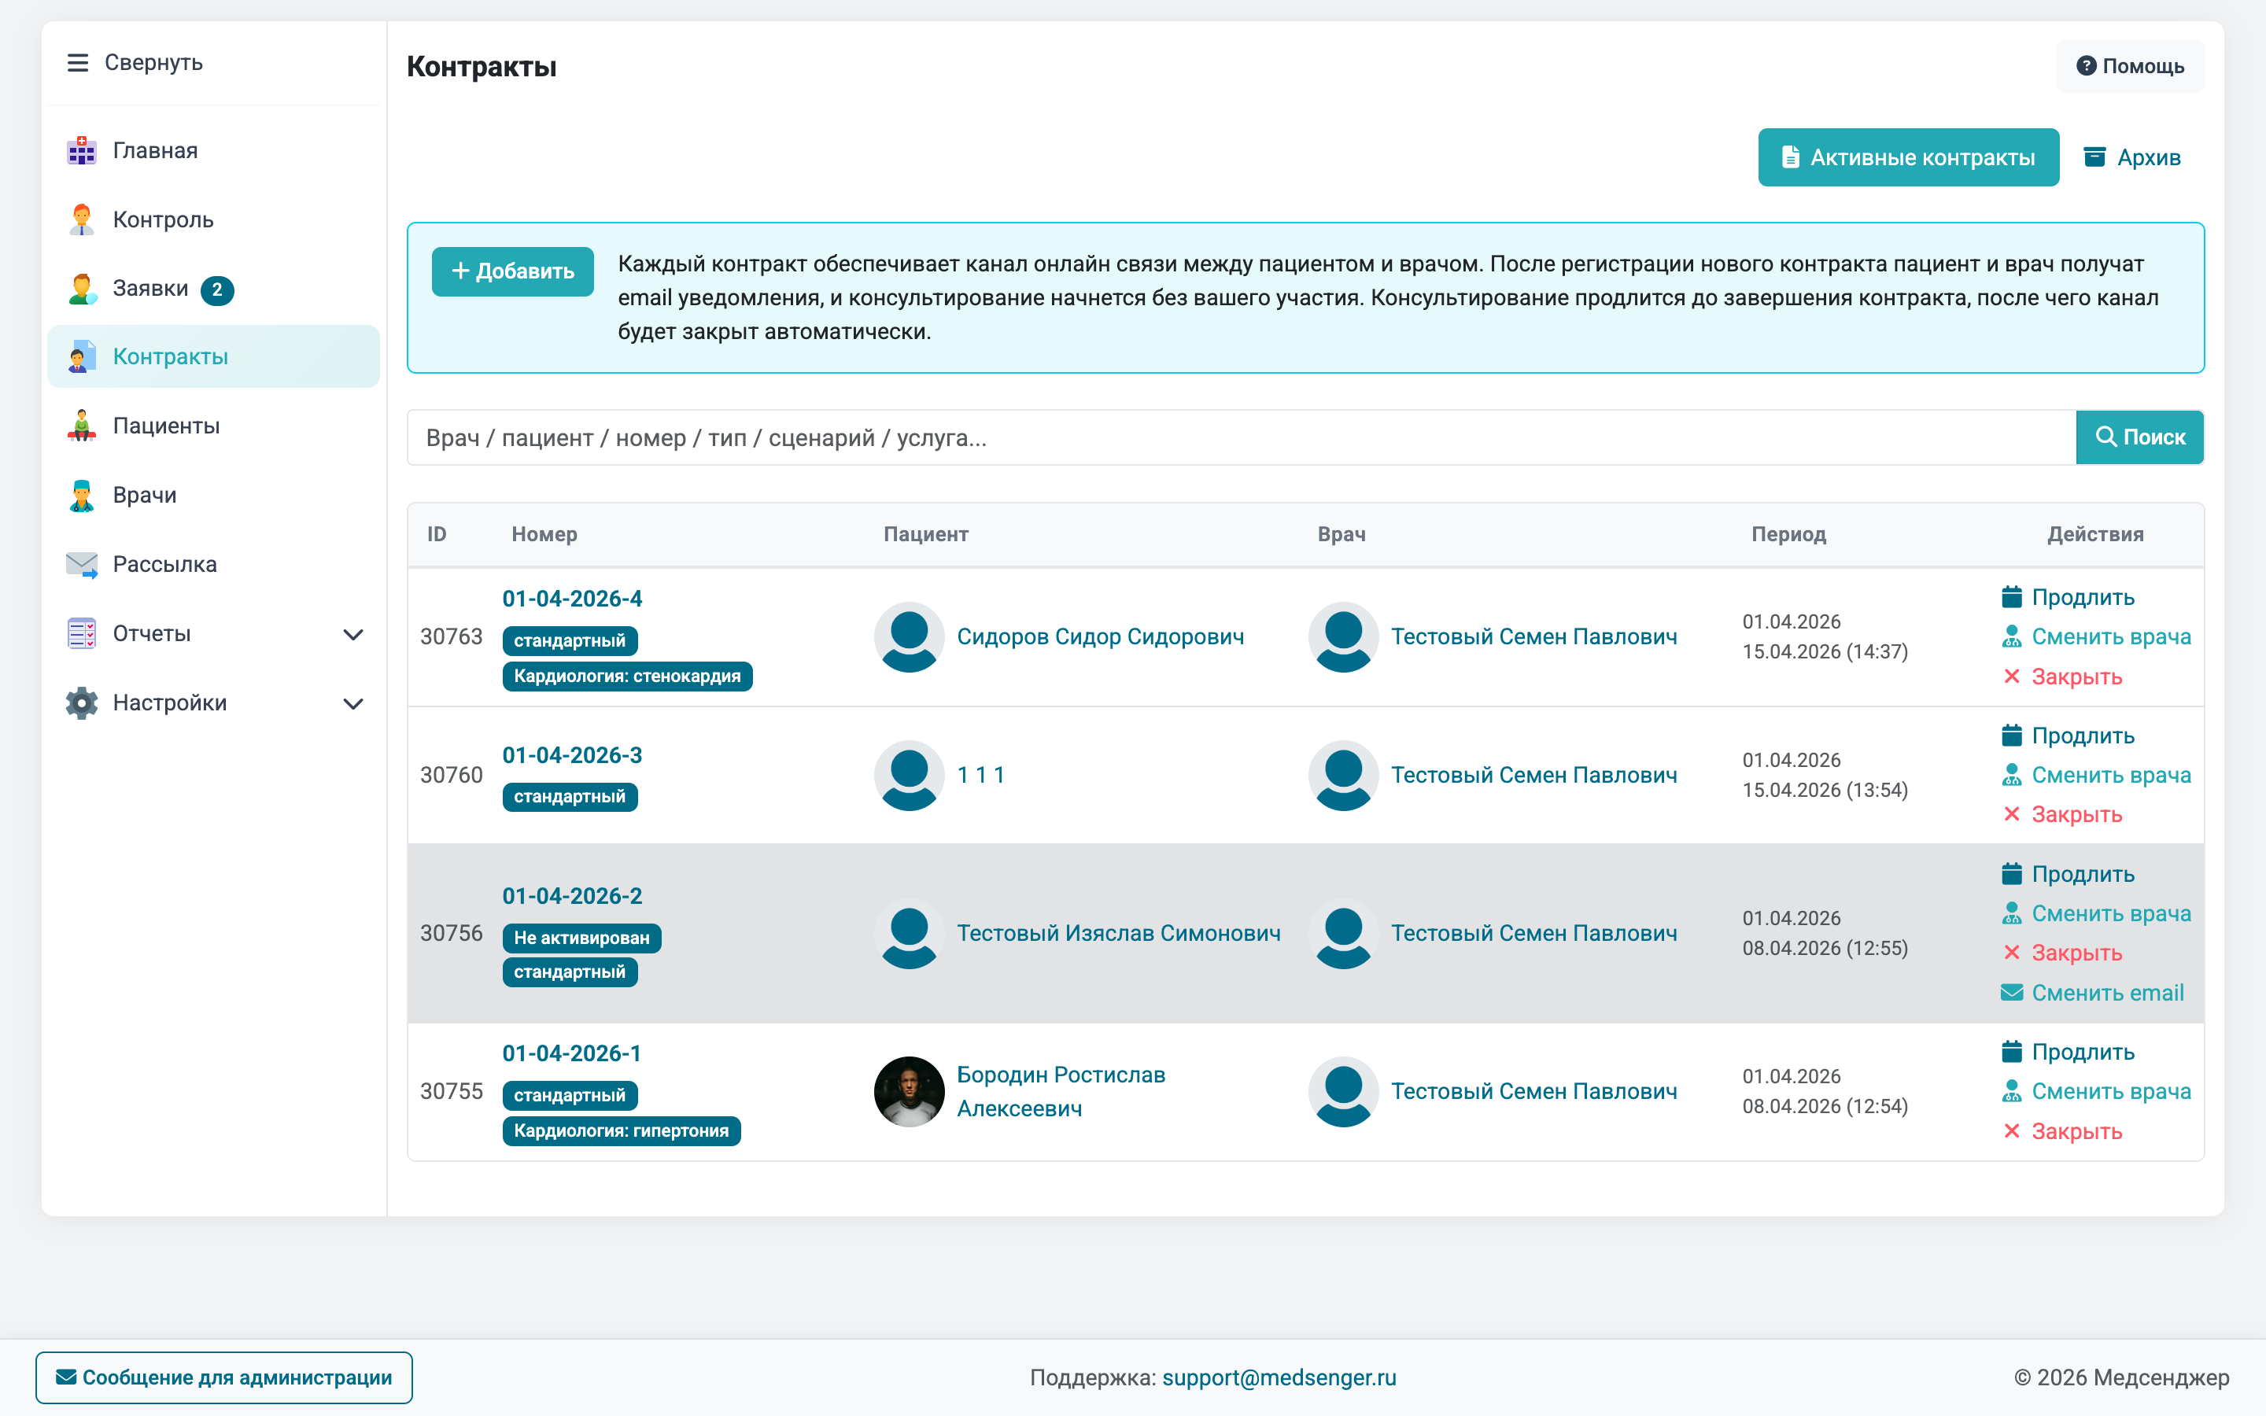Open patient Бородин Ростислав Алексеевич
This screenshot has height=1416, width=2266.
click(x=1061, y=1092)
